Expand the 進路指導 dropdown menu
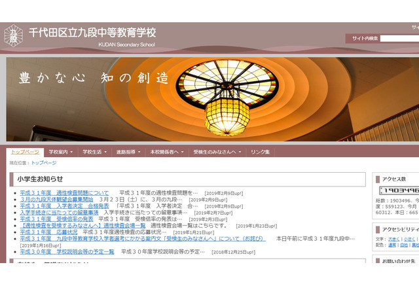This screenshot has height=286, width=419. pos(129,152)
